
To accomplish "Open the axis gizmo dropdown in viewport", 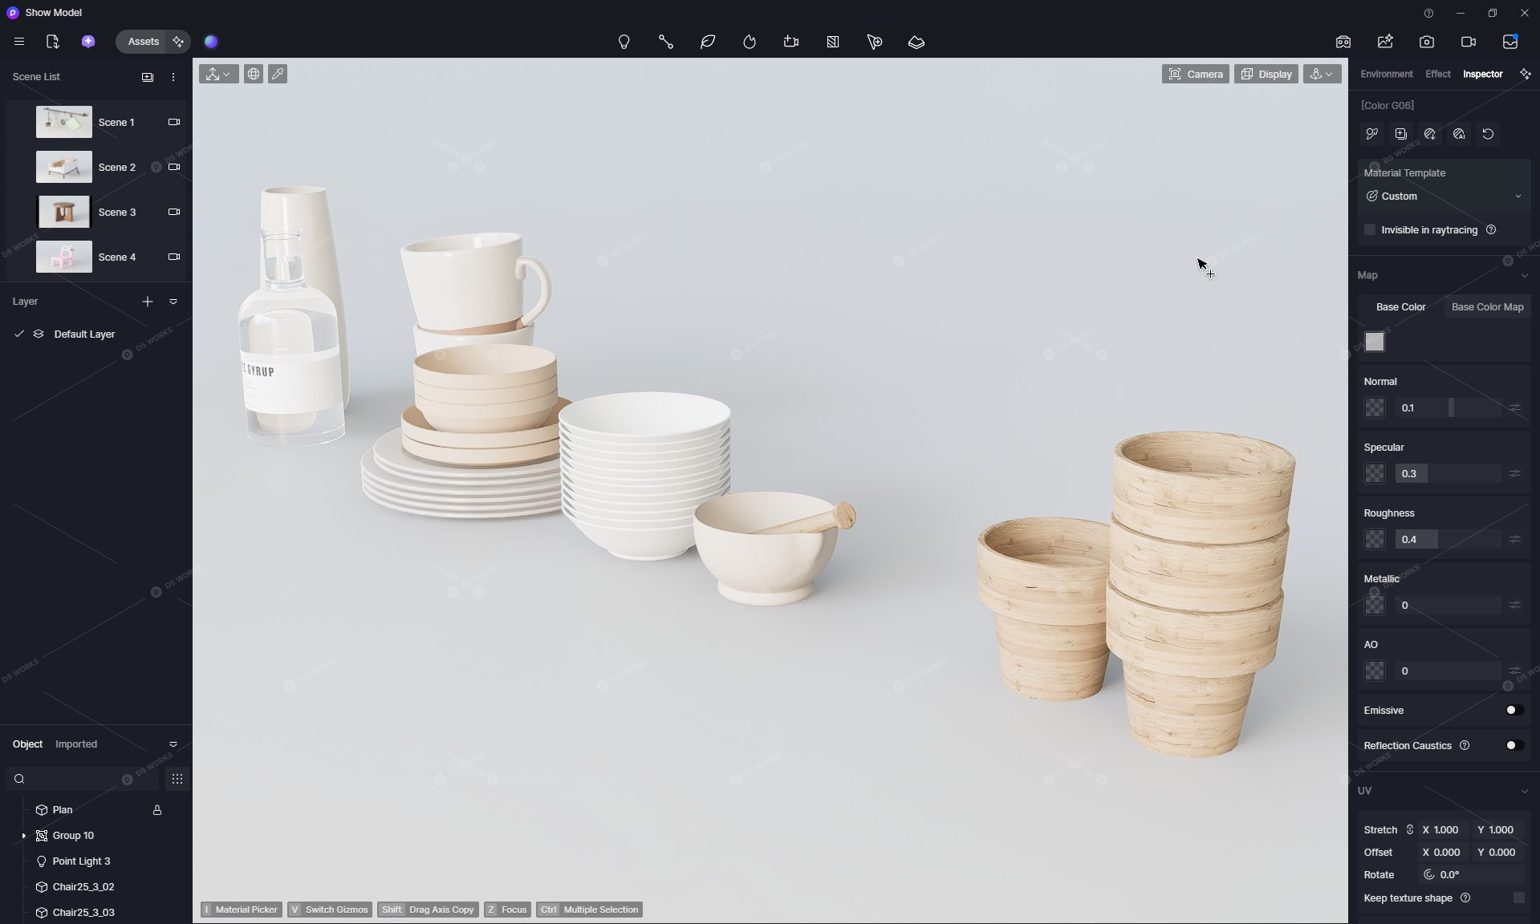I will [x=218, y=74].
